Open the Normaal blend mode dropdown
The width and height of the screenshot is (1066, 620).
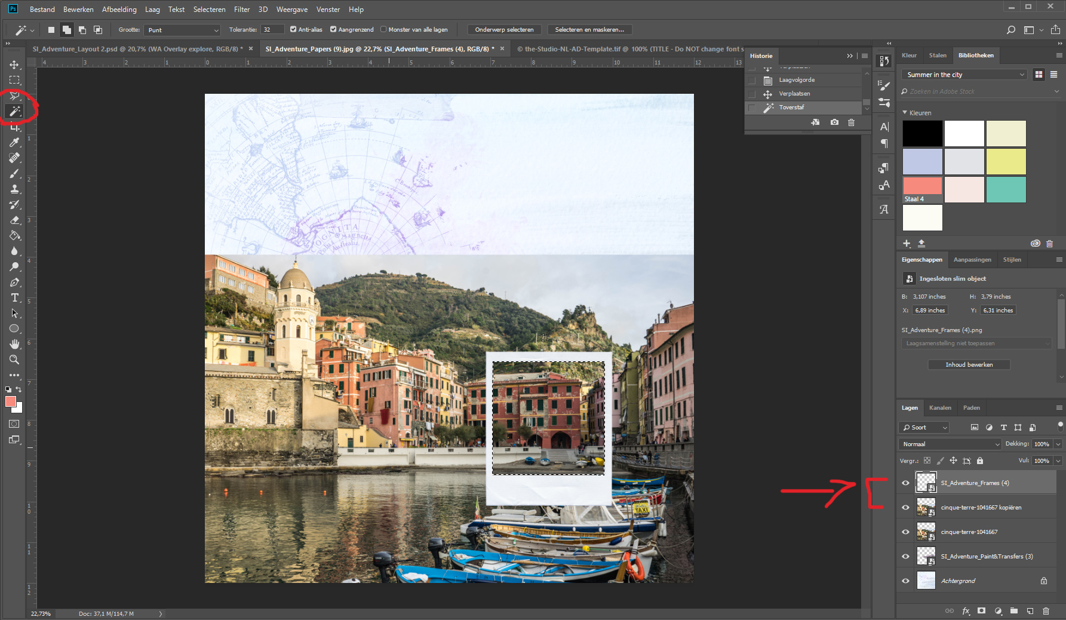[950, 444]
